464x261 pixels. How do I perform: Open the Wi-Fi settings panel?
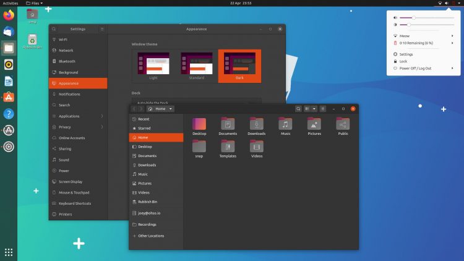pos(78,40)
